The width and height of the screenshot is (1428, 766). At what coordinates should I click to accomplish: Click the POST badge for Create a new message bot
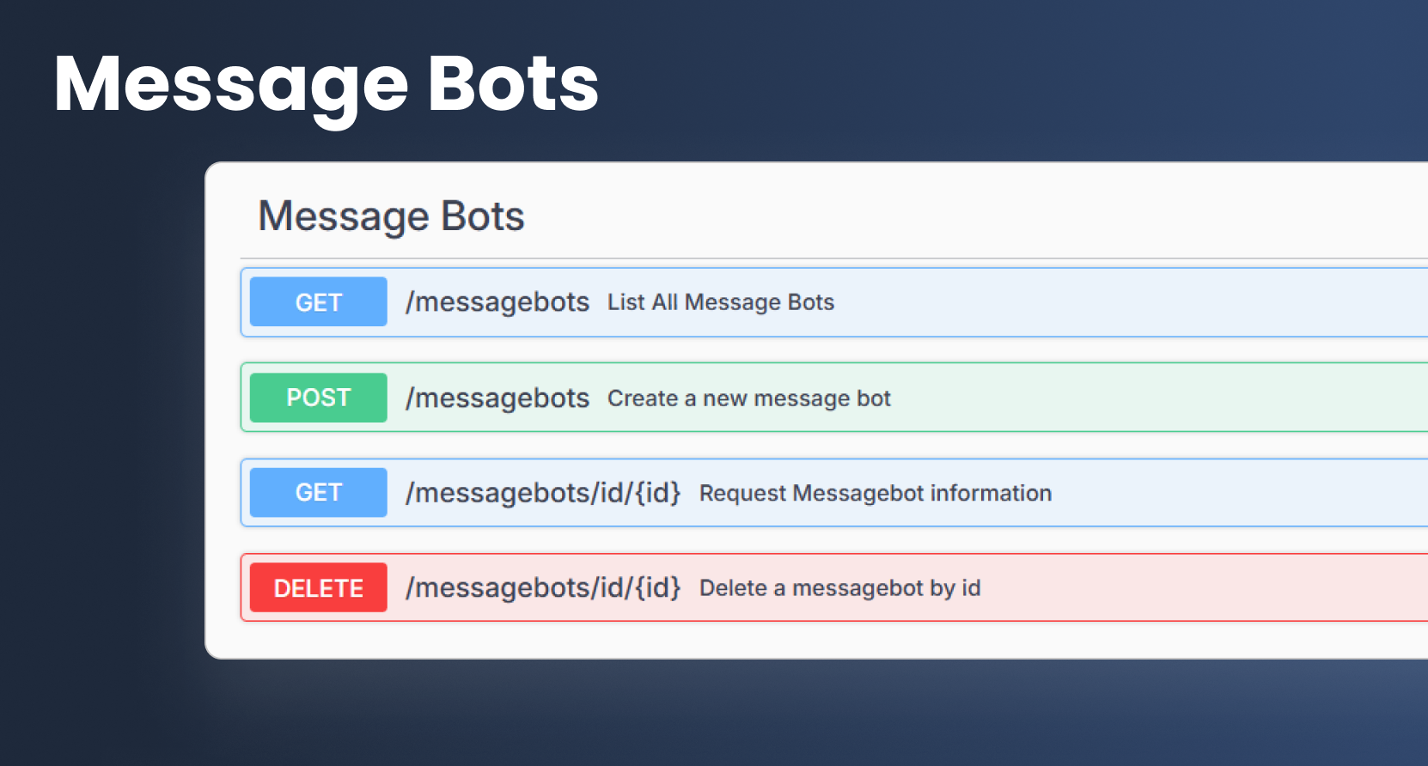tap(318, 398)
